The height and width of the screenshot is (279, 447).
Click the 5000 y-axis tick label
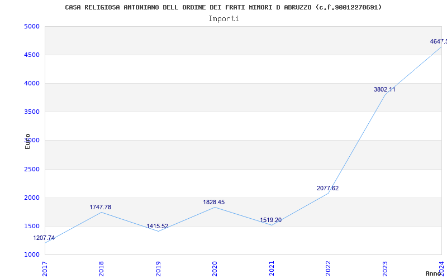[x=32, y=26]
